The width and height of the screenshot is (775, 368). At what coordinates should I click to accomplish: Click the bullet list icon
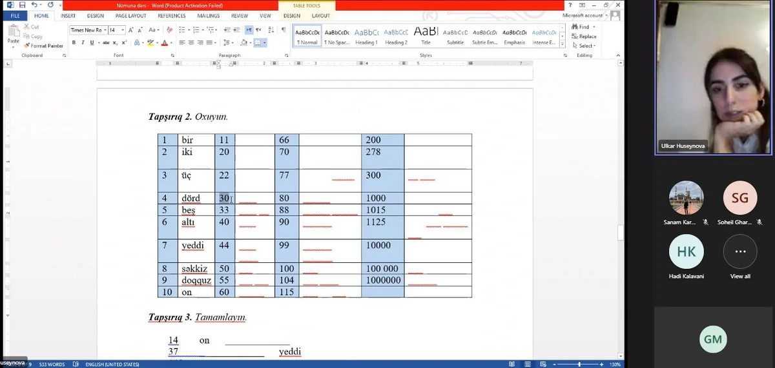pyautogui.click(x=182, y=30)
